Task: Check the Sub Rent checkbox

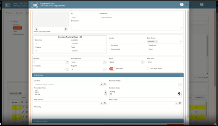Action: coord(148,45)
